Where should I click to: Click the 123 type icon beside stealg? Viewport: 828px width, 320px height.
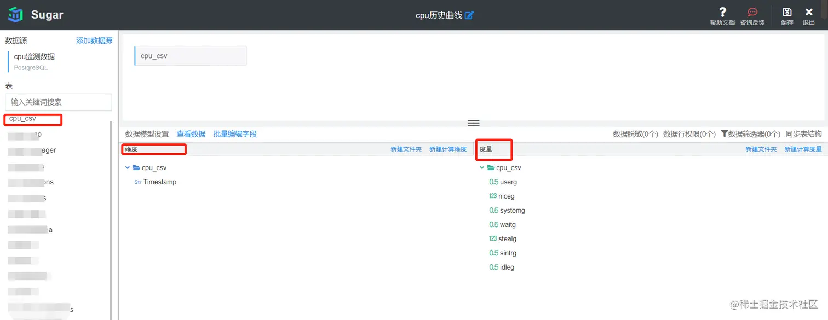coord(493,239)
